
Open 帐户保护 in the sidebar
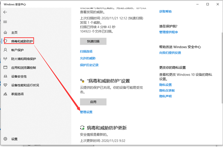(x=17, y=50)
